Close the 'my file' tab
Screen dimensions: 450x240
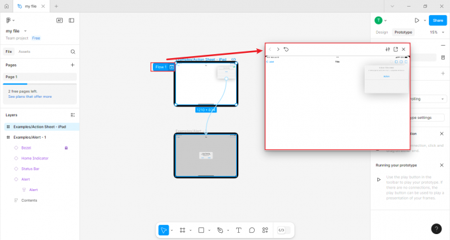click(x=43, y=6)
